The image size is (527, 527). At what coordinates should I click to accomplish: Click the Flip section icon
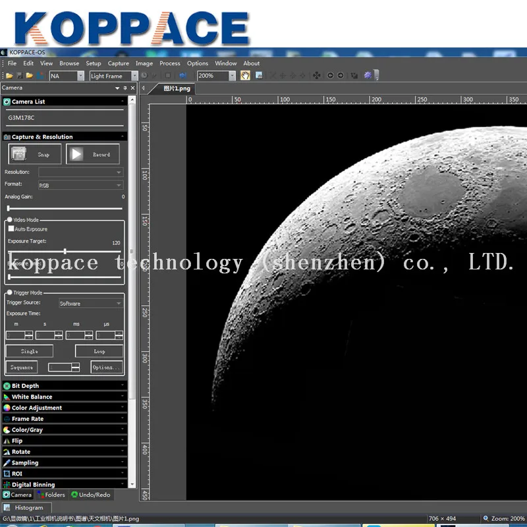point(7,441)
